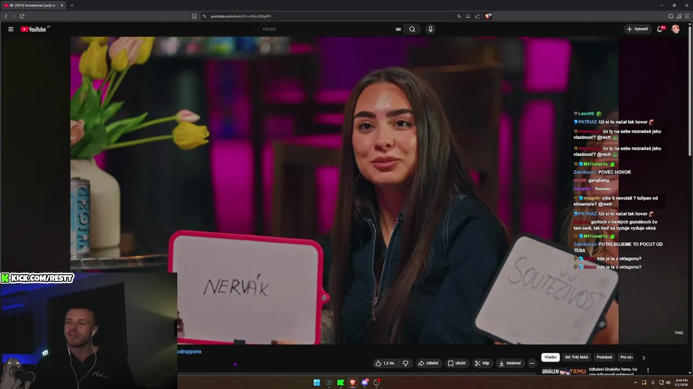The image size is (693, 389).
Task: Click the Zdieľať share button
Action: coord(428,363)
